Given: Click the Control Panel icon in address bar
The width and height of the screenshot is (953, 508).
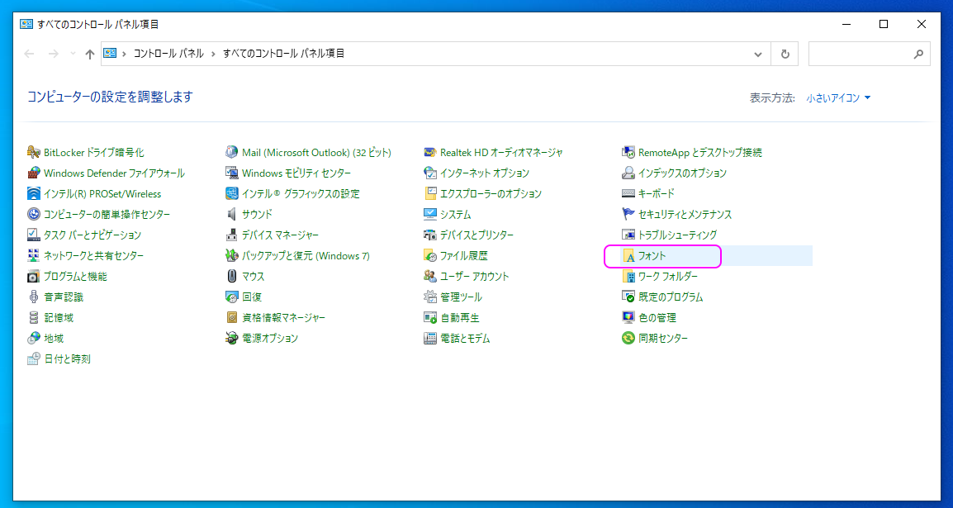Looking at the screenshot, I should [x=110, y=54].
